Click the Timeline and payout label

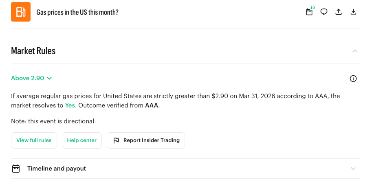(x=57, y=169)
